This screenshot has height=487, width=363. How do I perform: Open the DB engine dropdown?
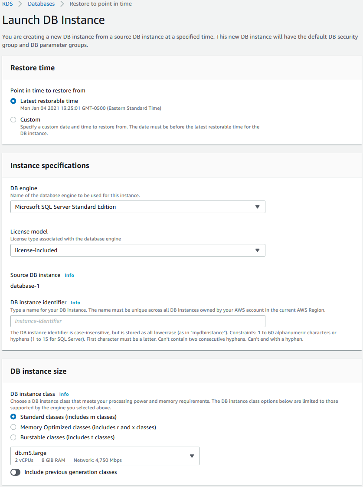137,207
